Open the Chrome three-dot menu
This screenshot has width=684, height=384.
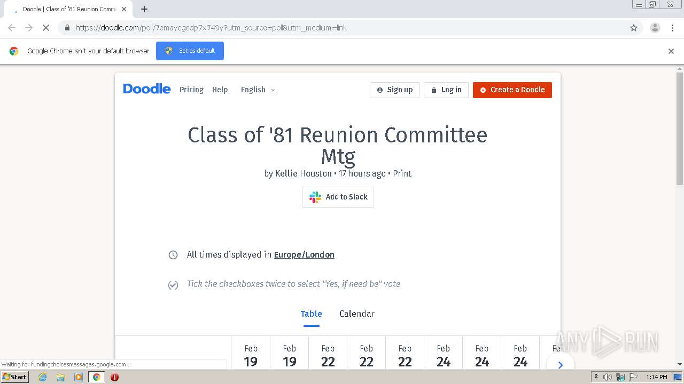(x=672, y=28)
